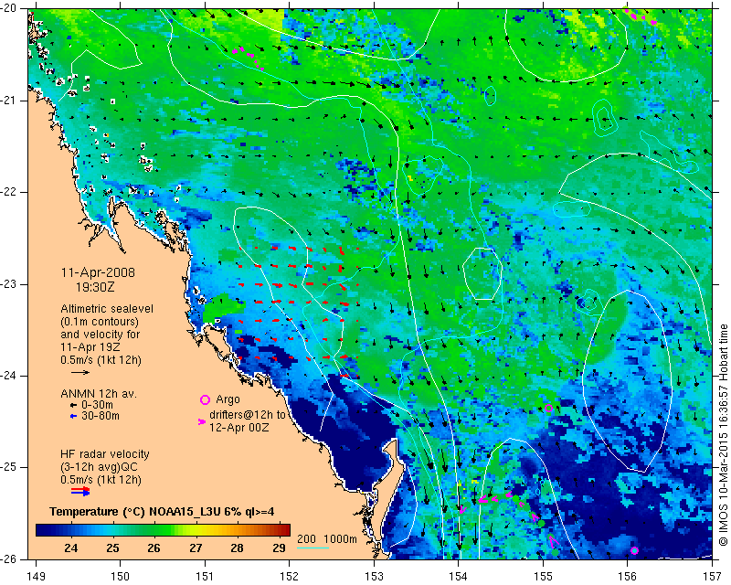Click longitude axis label 150

click(121, 576)
